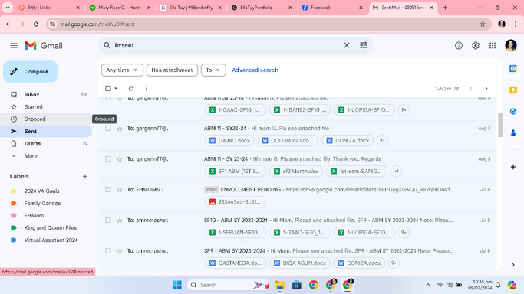Show hidden icons in system tray
Image resolution: width=524 pixels, height=294 pixels.
pos(428,285)
